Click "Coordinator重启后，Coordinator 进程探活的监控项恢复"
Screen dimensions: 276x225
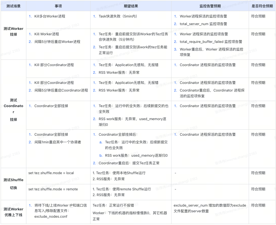tap(212, 93)
